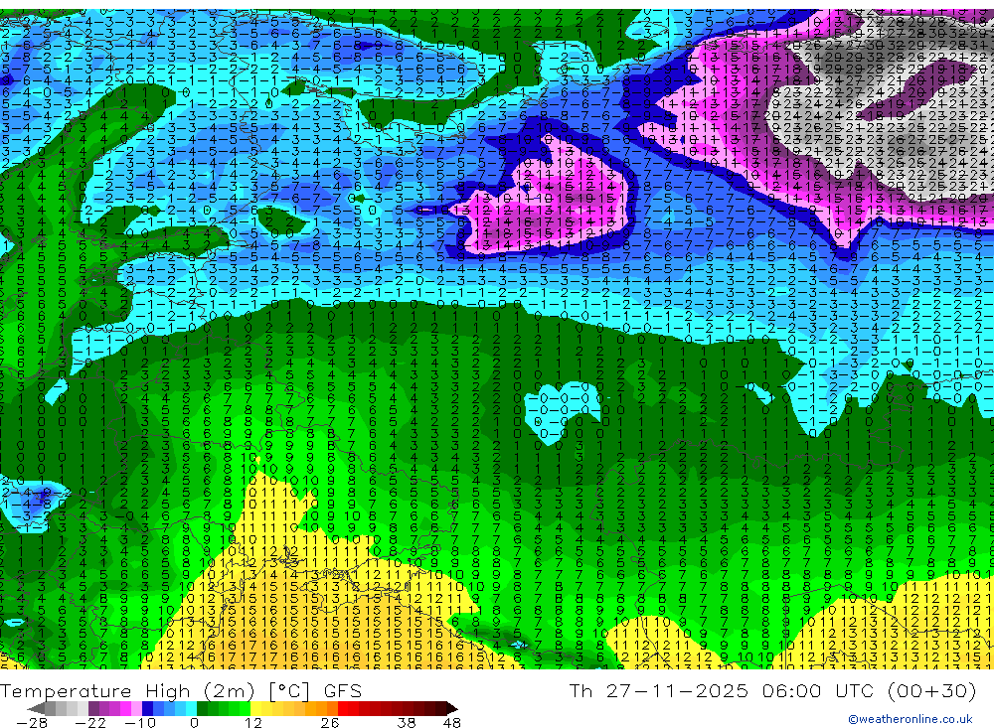Pick the darkest green swatch above 0
The image size is (994, 728).
[202, 708]
